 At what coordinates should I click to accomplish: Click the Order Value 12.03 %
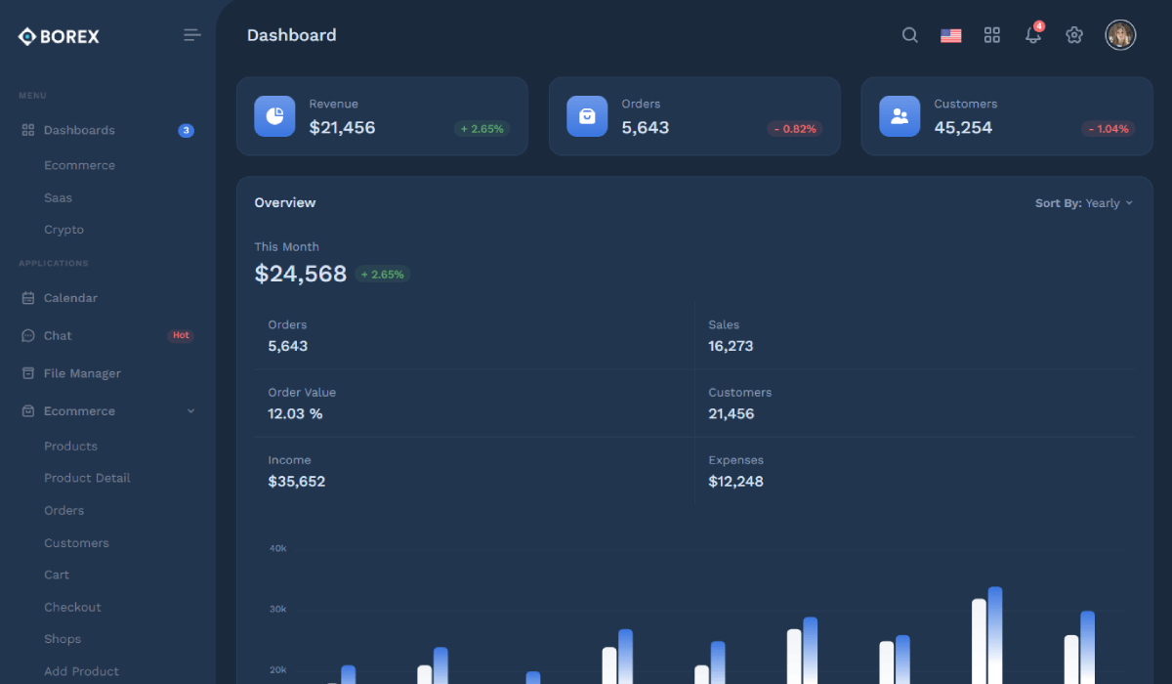295,413
